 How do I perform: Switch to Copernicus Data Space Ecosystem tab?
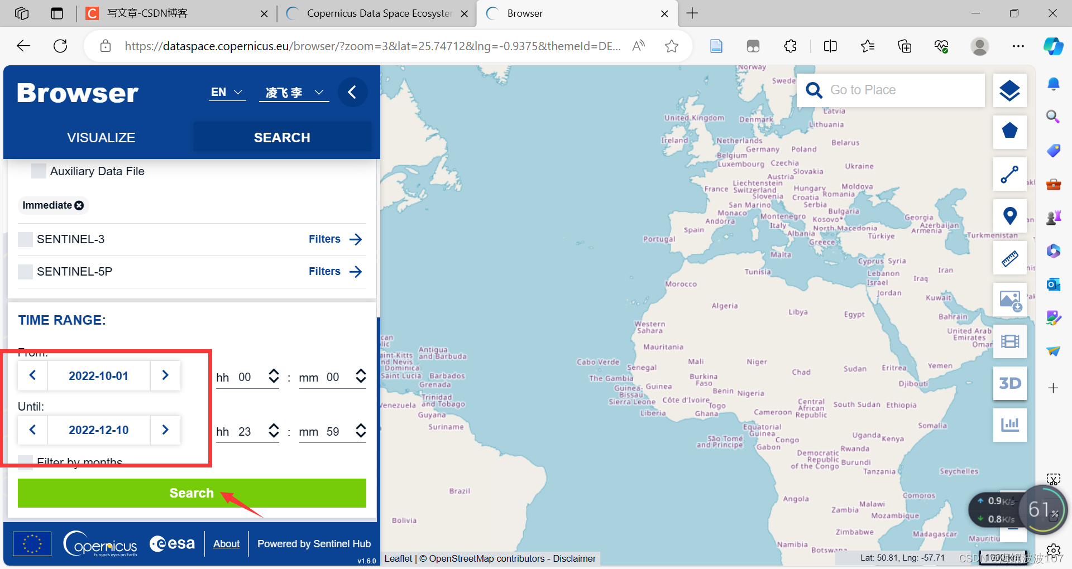(x=376, y=13)
